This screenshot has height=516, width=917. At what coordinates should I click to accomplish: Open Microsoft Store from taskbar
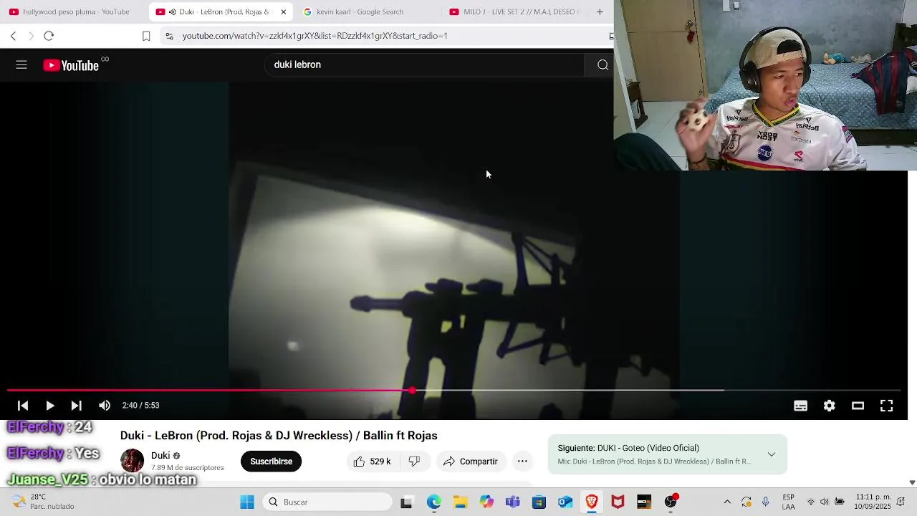539,502
